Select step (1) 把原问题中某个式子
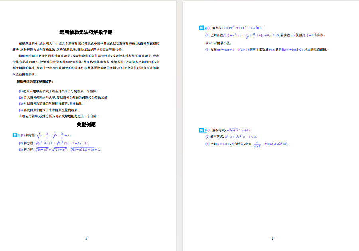Screen dimensions: 359x251 58,91
